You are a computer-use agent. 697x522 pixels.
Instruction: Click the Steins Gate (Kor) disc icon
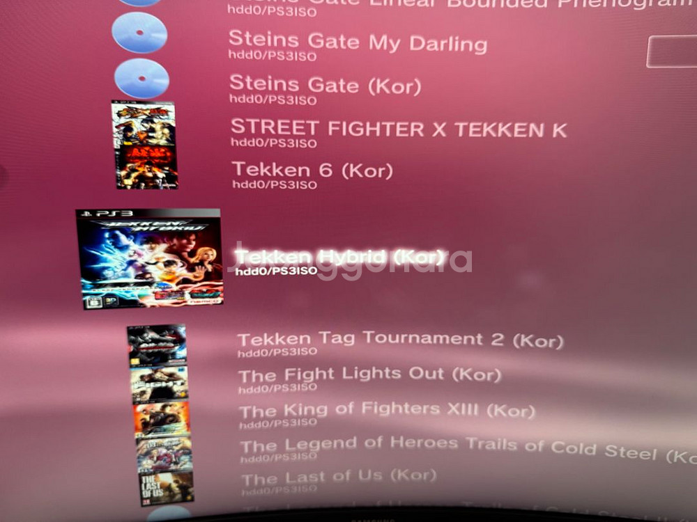[x=141, y=79]
